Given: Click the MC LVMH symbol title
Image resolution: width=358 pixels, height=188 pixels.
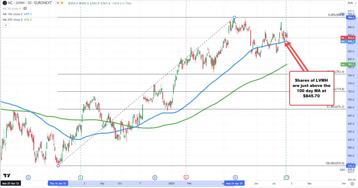Looking at the screenshot, I should pos(17,3).
